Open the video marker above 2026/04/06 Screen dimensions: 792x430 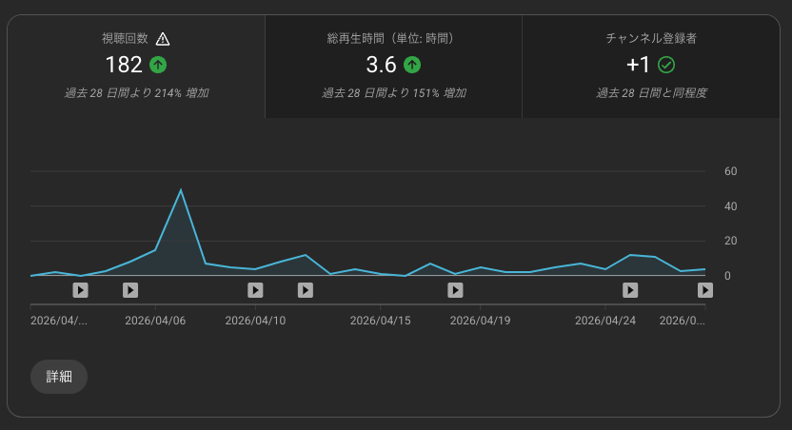pos(130,290)
